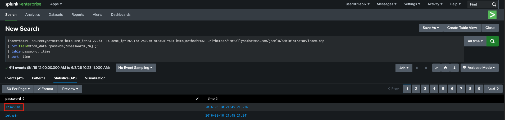
Task: Go to results page 2
Action: tap(416, 89)
